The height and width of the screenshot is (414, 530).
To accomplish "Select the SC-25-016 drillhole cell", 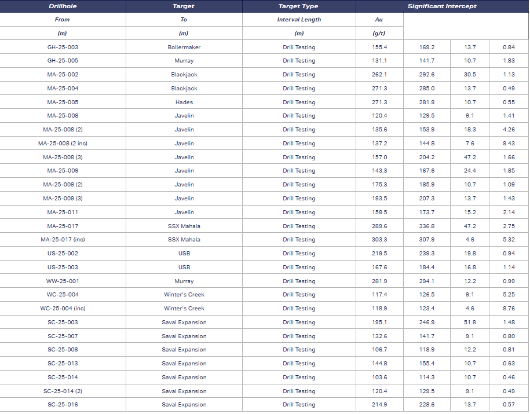I will [x=63, y=405].
